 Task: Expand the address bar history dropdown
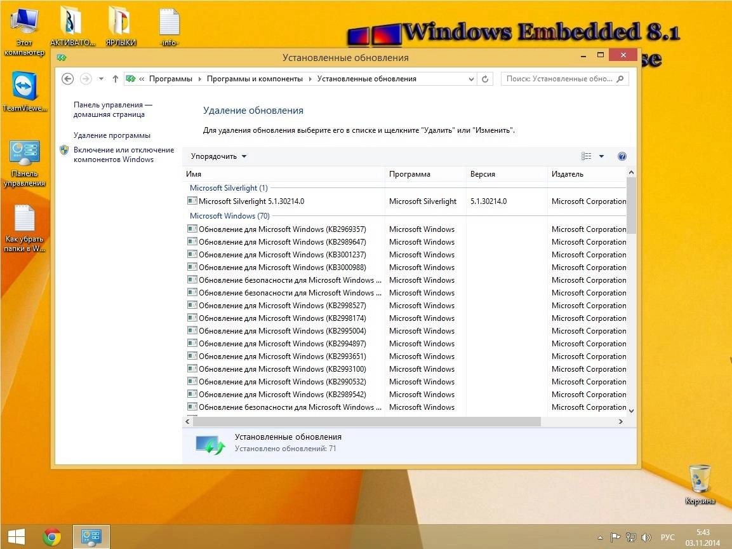coord(471,79)
